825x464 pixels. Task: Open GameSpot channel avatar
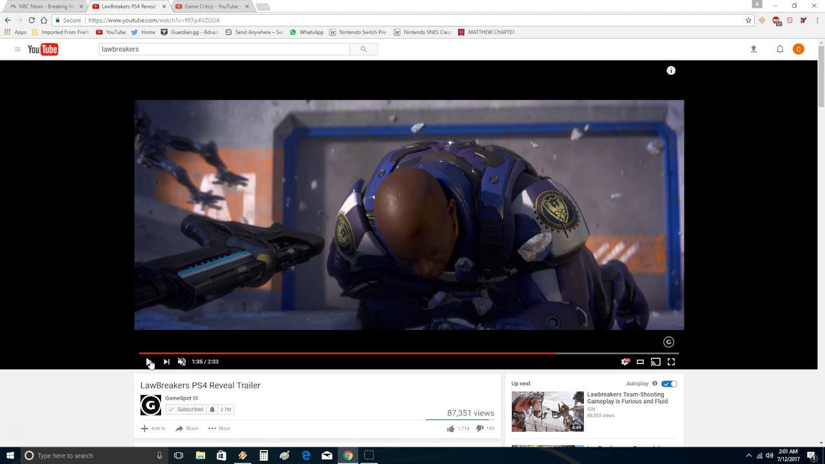pyautogui.click(x=151, y=405)
